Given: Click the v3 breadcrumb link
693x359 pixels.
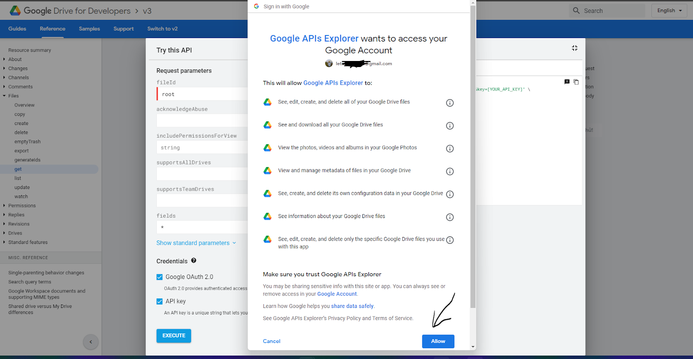Looking at the screenshot, I should (147, 11).
